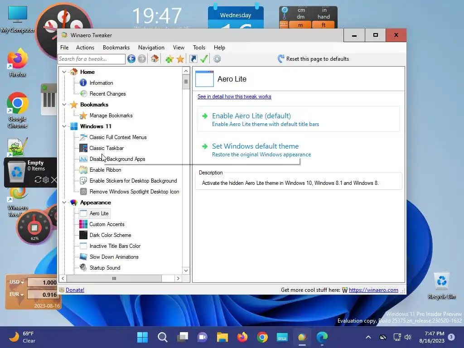
Task: Click the refresh icon in recycle bin widget
Action: pyautogui.click(x=38, y=179)
